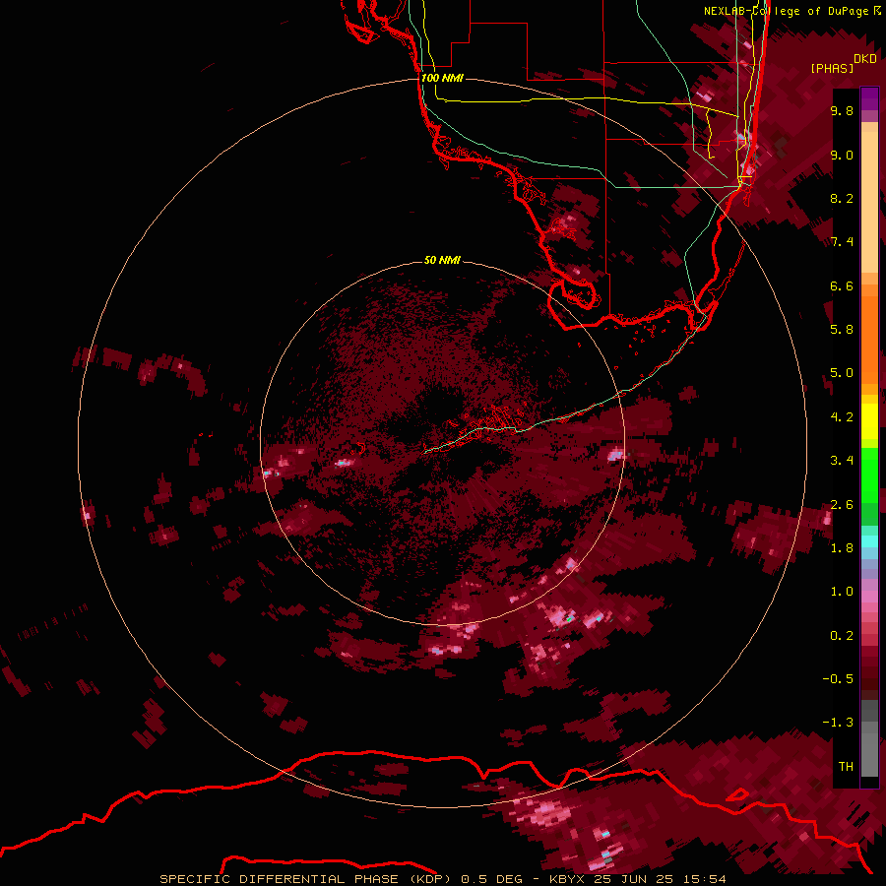The height and width of the screenshot is (886, 886).
Task: Click the 1.8 scale value
Action: [x=842, y=548]
